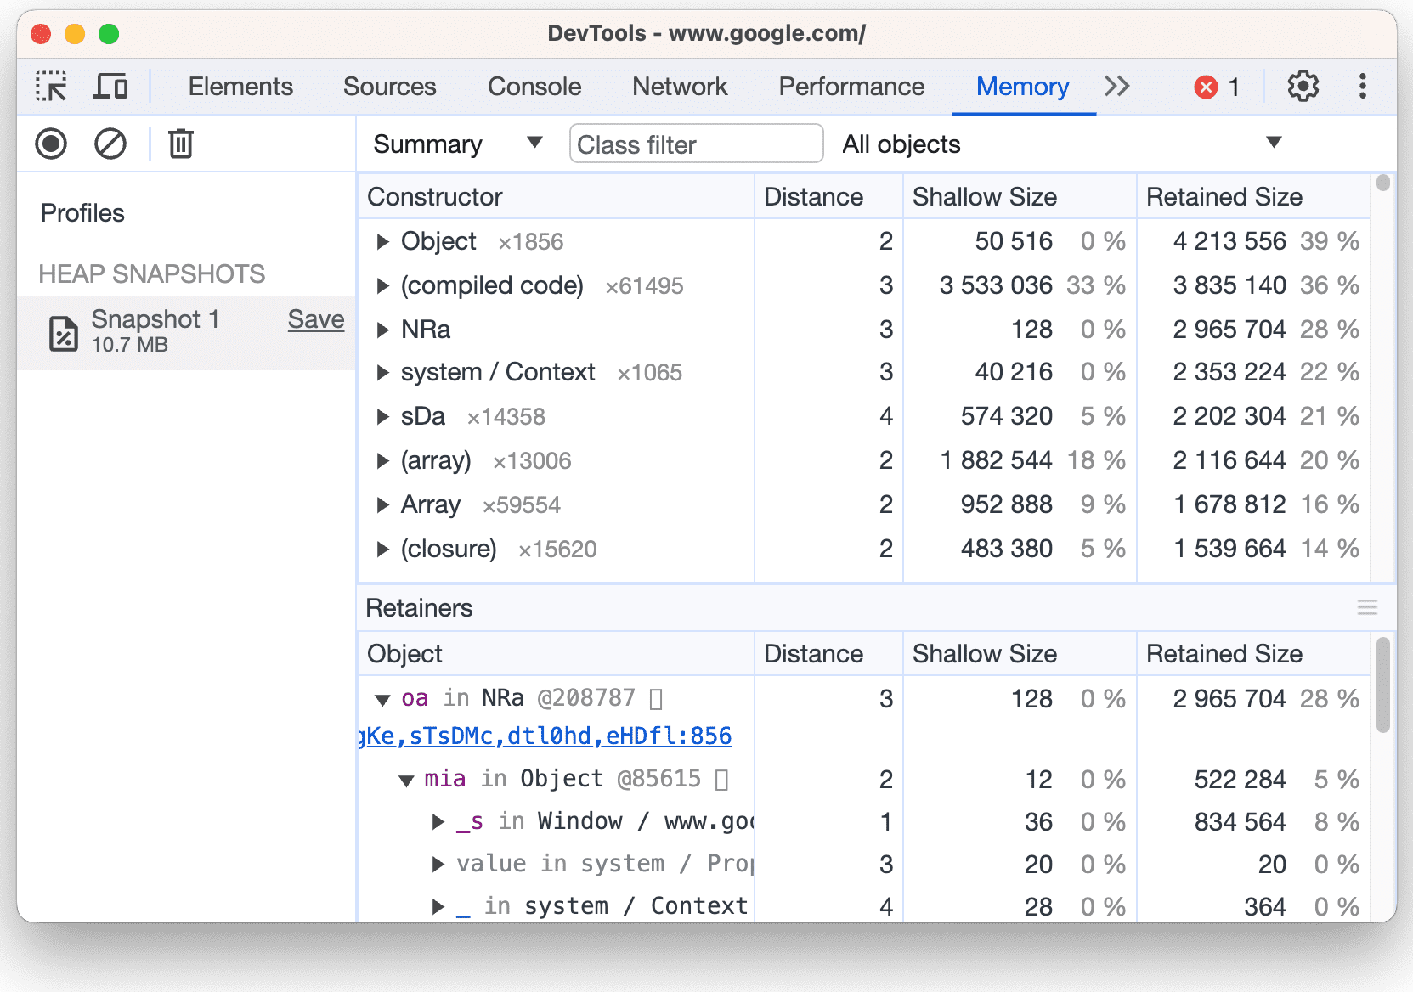Click Save link for Snapshot 1
The image size is (1413, 992).
point(316,319)
